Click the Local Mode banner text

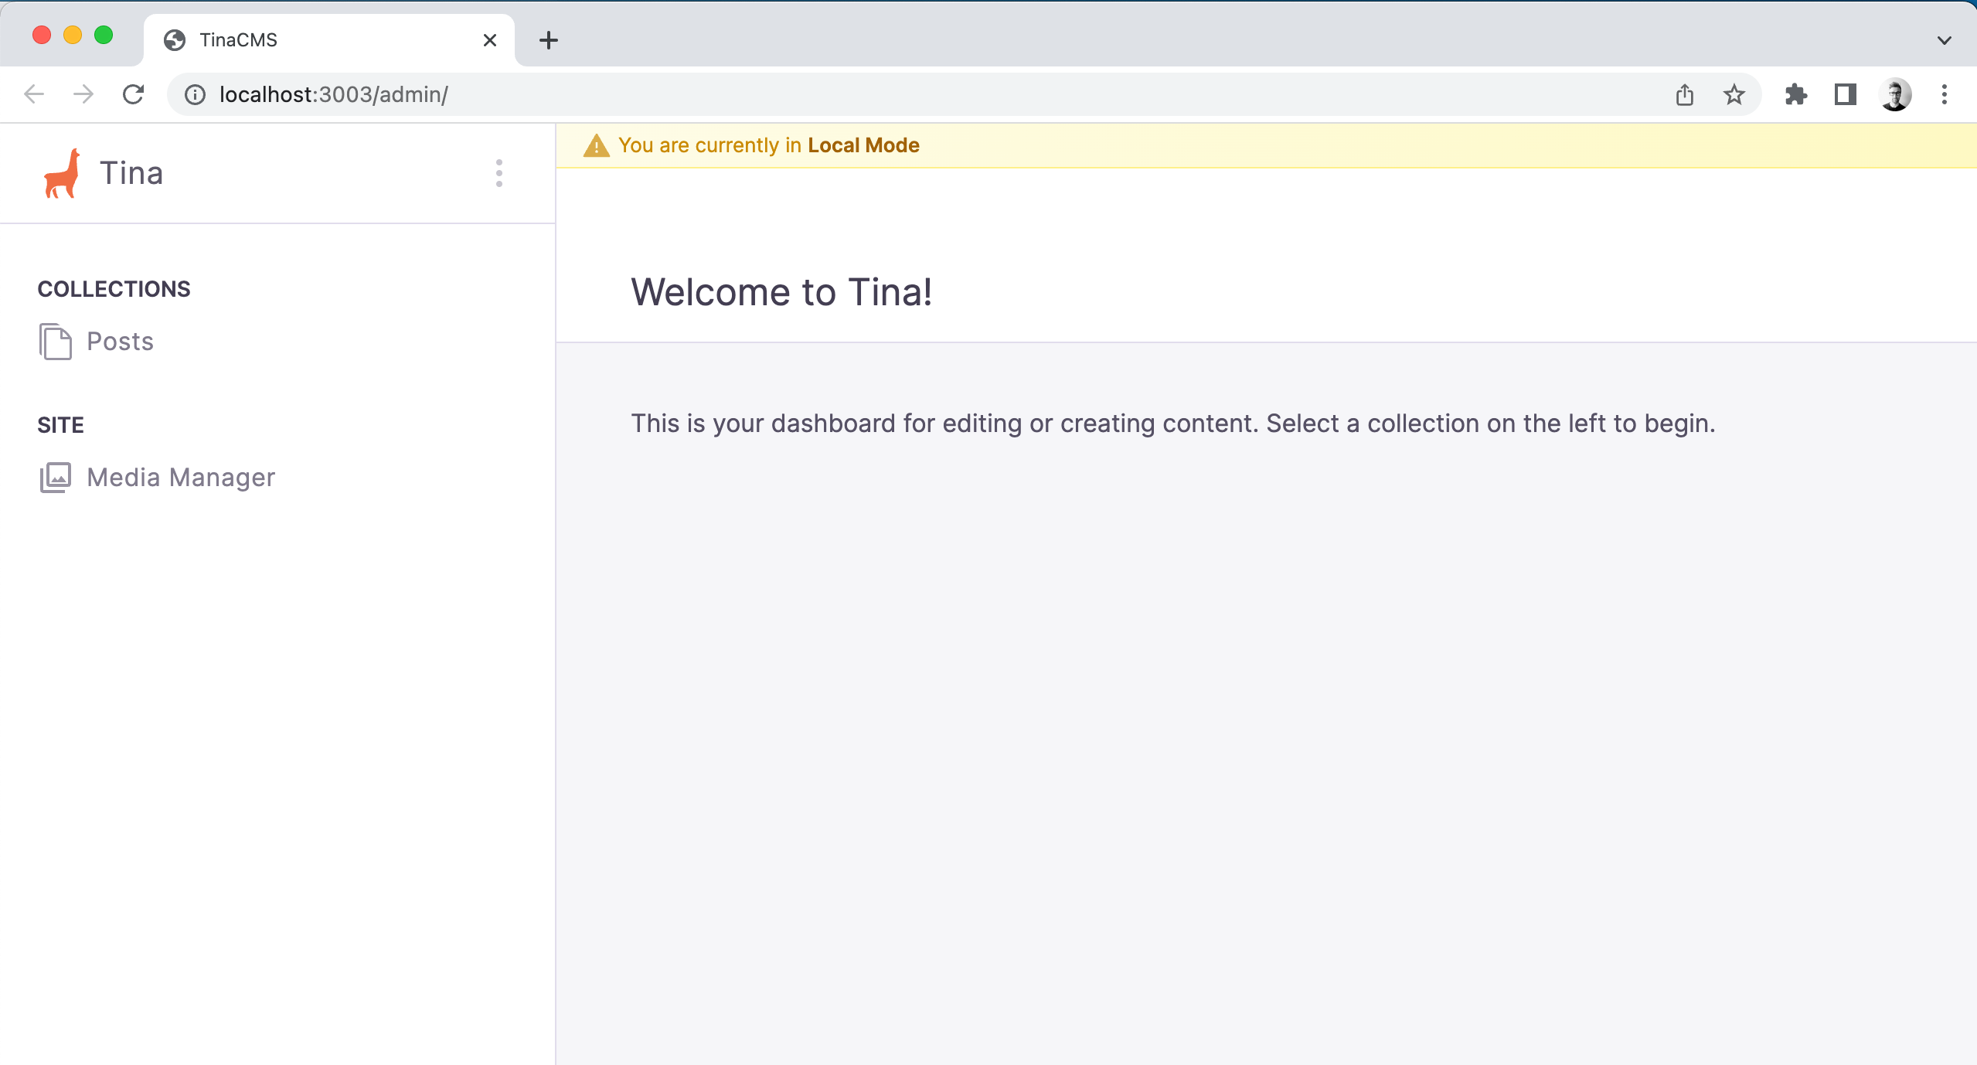tap(769, 145)
